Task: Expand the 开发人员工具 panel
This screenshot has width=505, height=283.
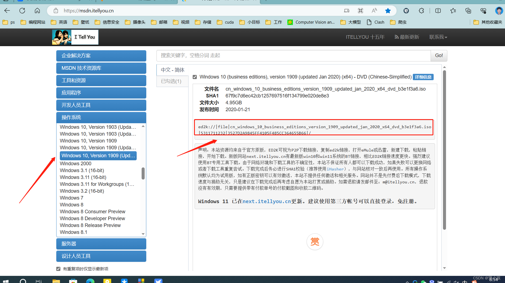Action: pos(101,105)
